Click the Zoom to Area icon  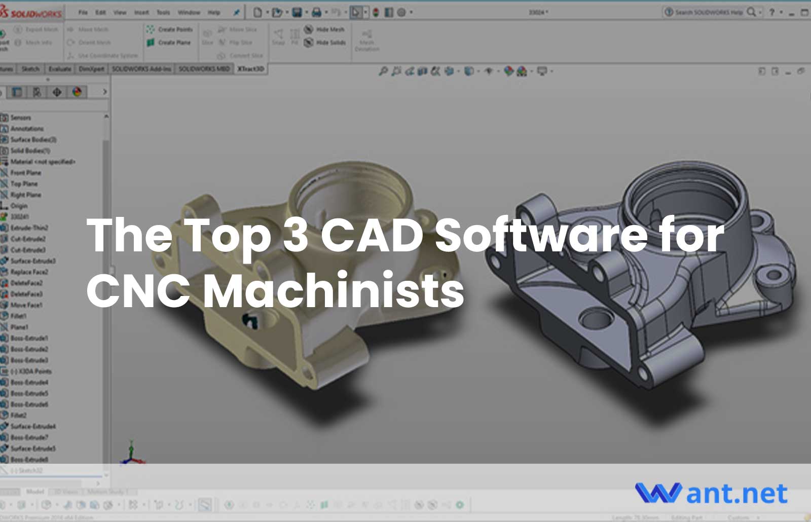tap(396, 71)
